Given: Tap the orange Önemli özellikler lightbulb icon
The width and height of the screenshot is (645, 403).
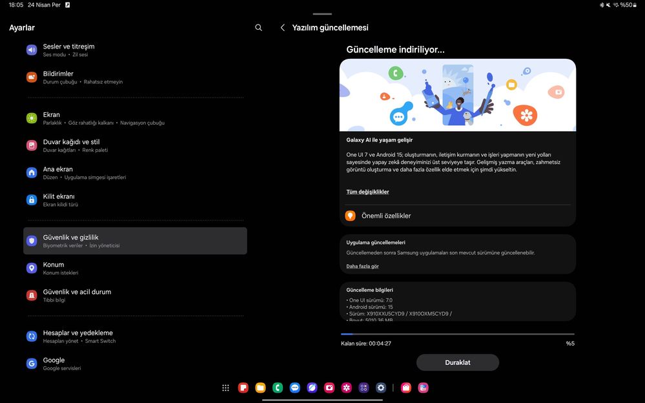Looking at the screenshot, I should tap(350, 216).
